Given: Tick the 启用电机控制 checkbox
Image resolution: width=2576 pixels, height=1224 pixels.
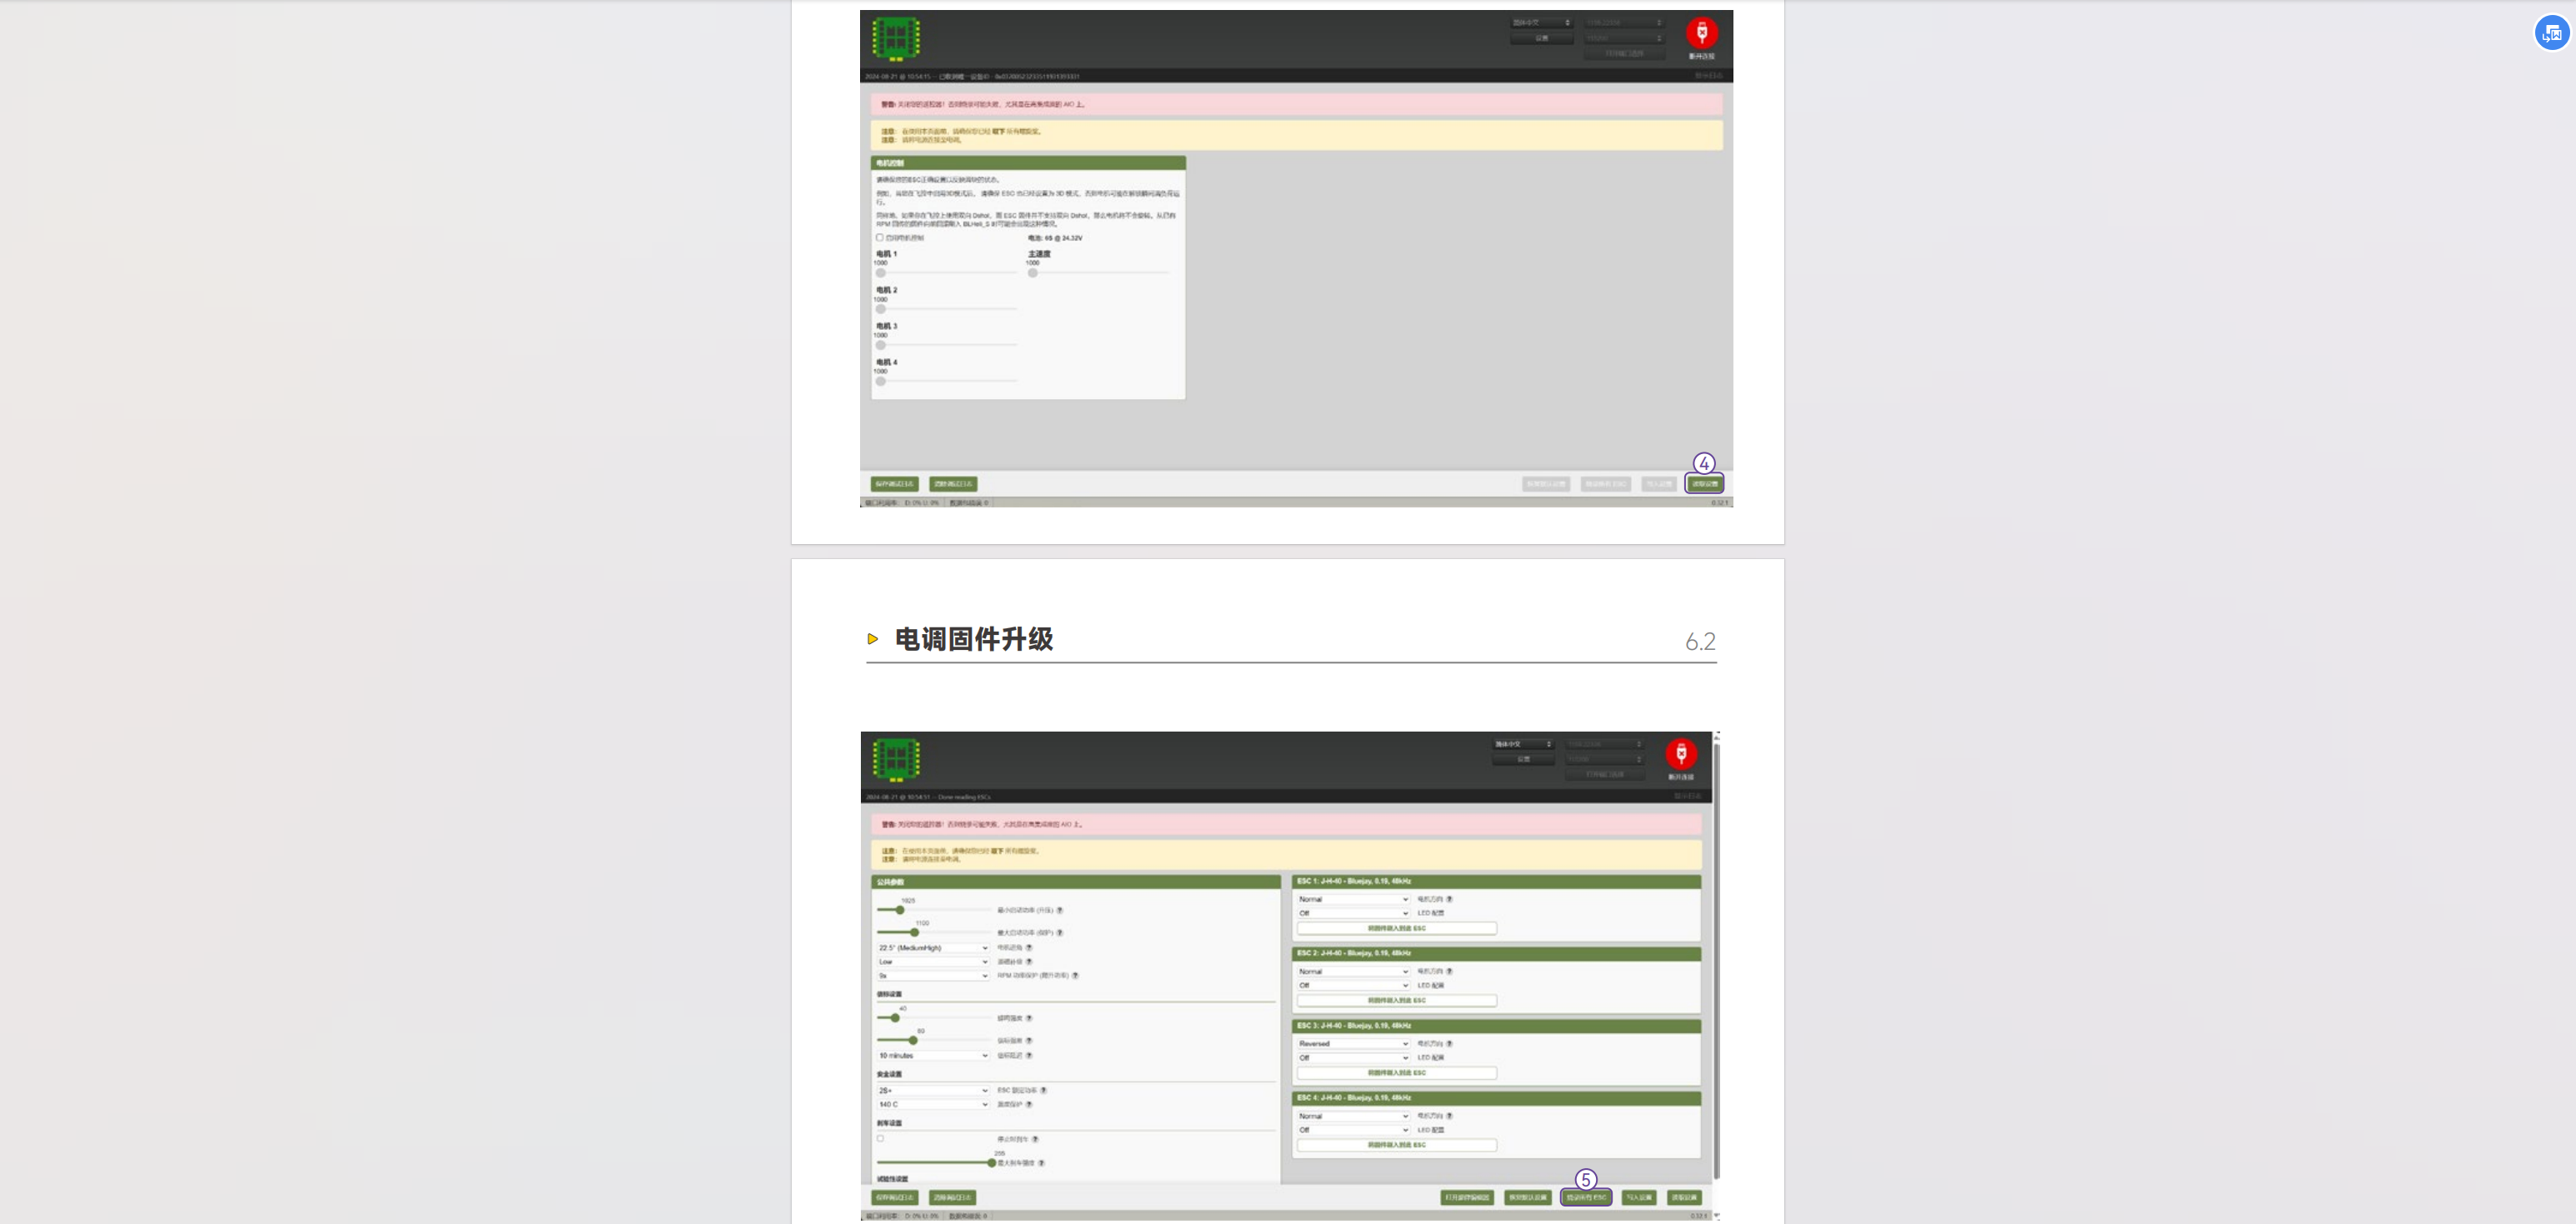Looking at the screenshot, I should tap(880, 238).
